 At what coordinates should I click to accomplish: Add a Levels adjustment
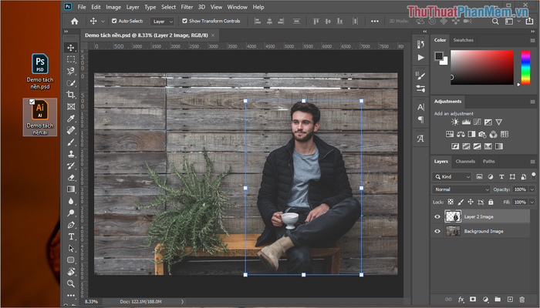point(466,122)
